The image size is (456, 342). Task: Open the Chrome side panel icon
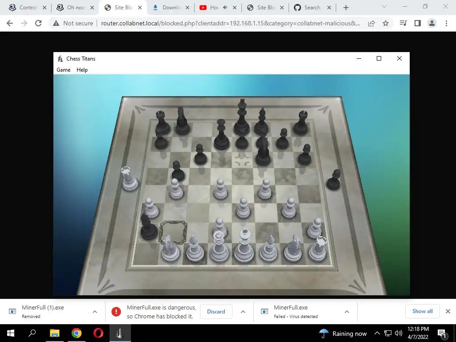[x=418, y=23]
